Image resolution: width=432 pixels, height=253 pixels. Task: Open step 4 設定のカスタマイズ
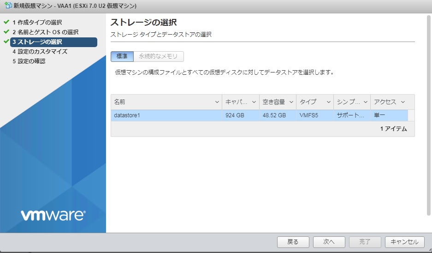tap(40, 51)
